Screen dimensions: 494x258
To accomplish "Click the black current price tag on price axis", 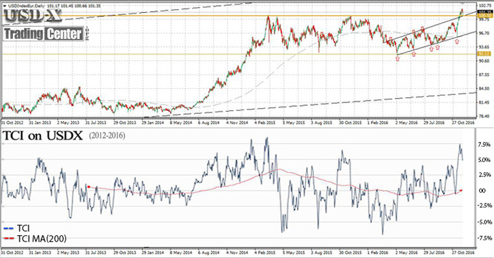I will tap(484, 12).
